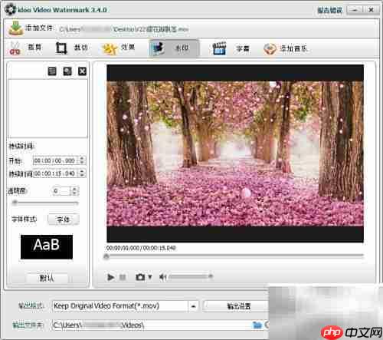The image size is (383, 340).
Task: Open the clapperboard Subtitle tool
Action: point(219,48)
